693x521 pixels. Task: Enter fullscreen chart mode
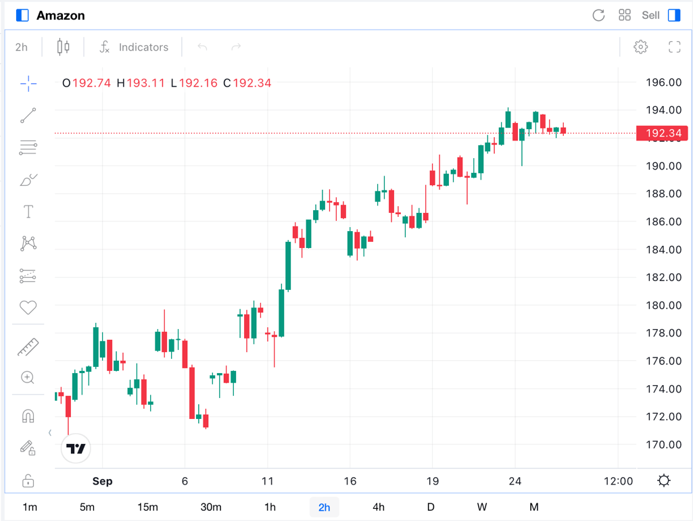click(x=674, y=47)
